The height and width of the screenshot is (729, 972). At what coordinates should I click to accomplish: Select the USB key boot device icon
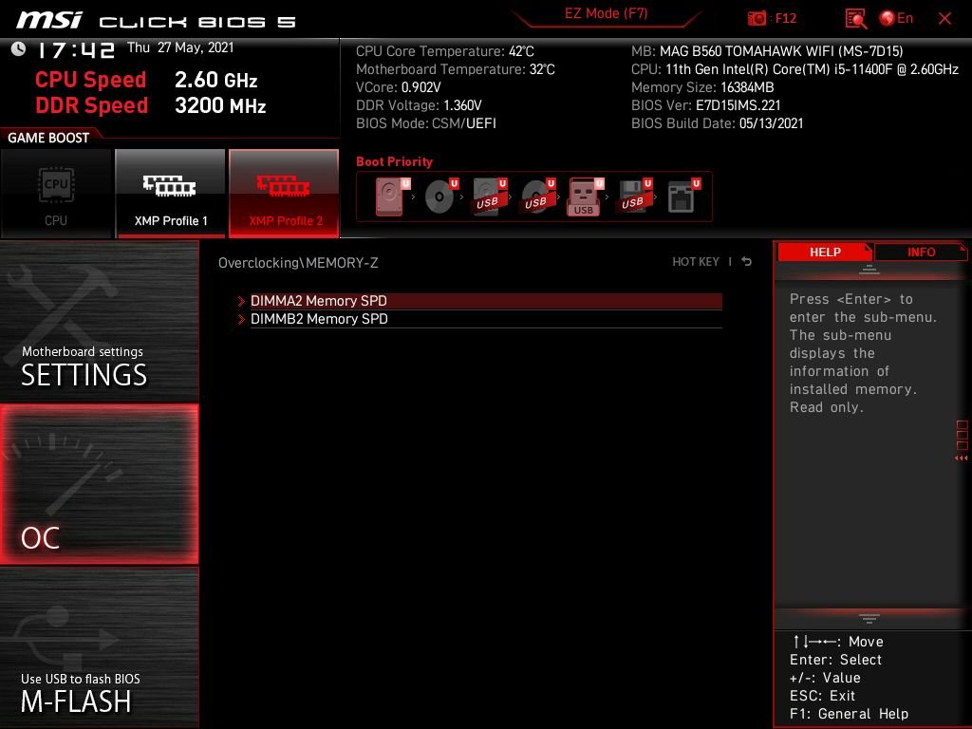pyautogui.click(x=585, y=196)
